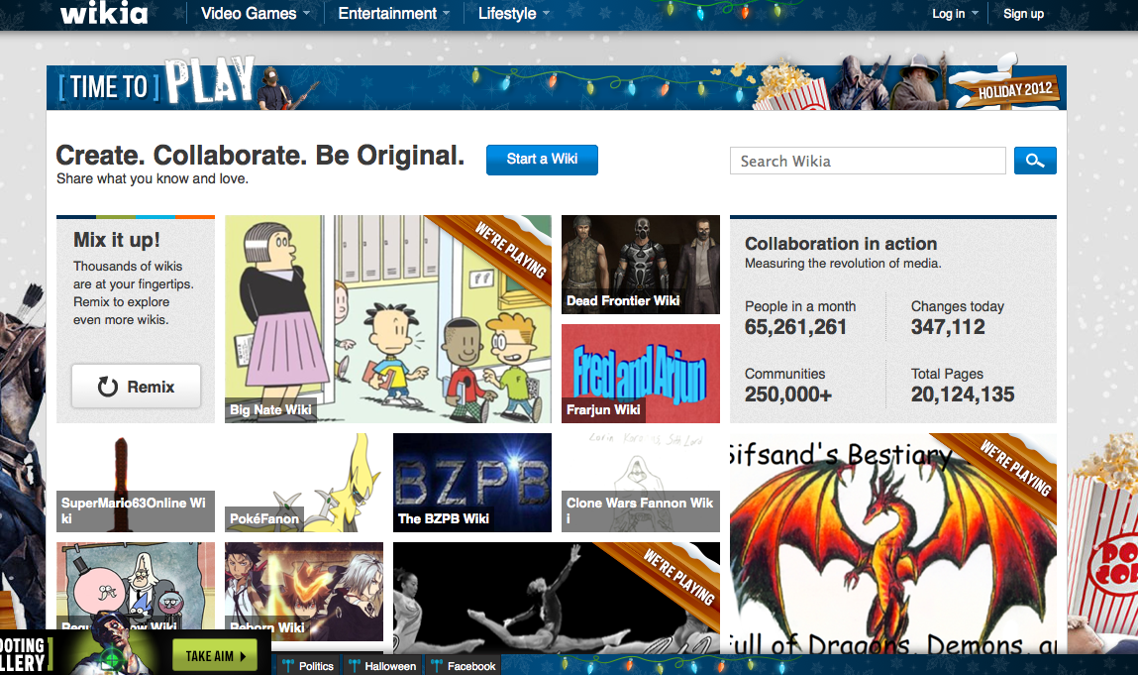Open the Halloween hub in the bottom bar

[382, 665]
